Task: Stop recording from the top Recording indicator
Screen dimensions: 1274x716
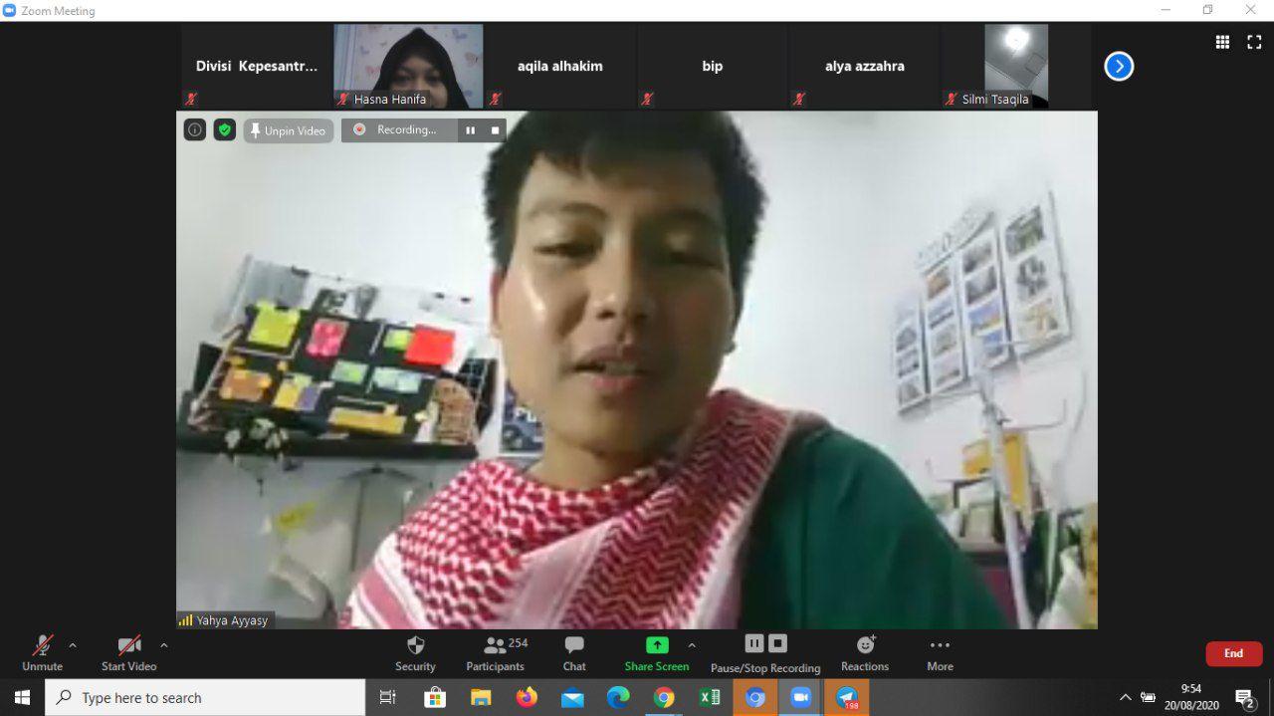Action: (495, 130)
